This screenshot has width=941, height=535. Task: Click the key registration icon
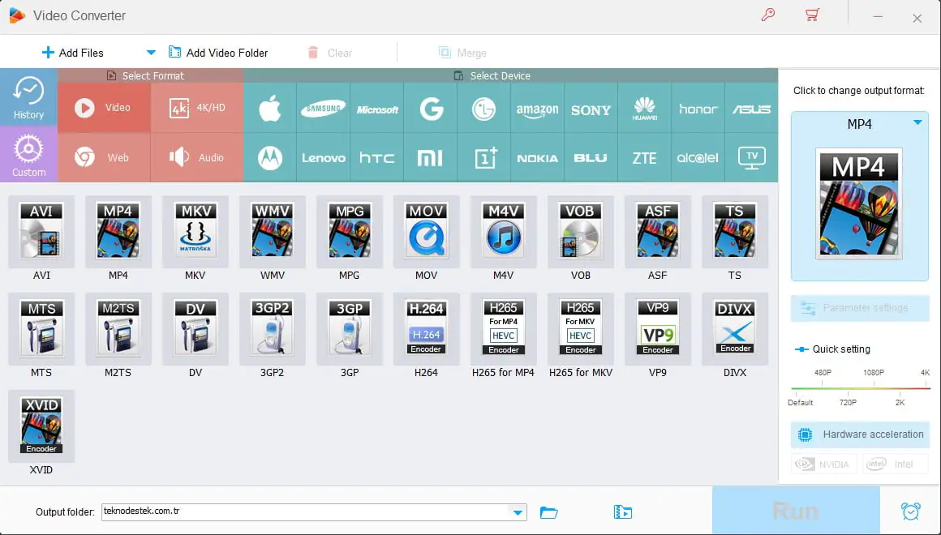tap(768, 15)
